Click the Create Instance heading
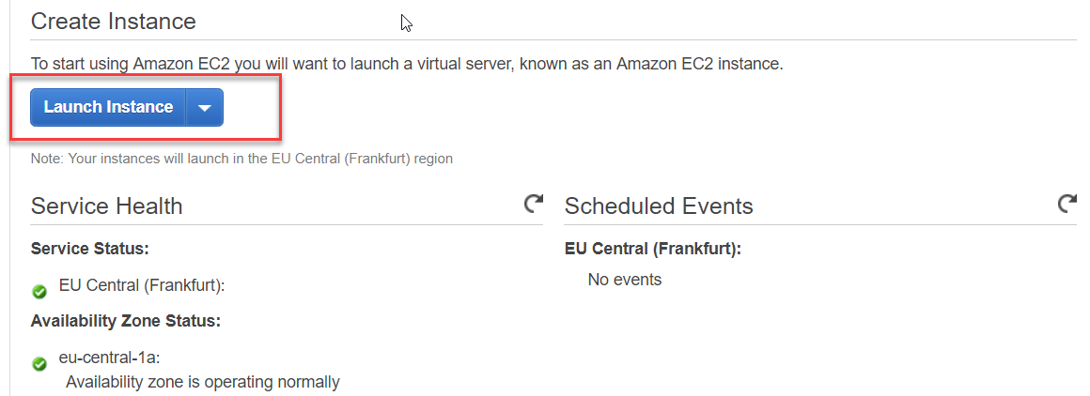The height and width of the screenshot is (396, 1090). coord(113,21)
